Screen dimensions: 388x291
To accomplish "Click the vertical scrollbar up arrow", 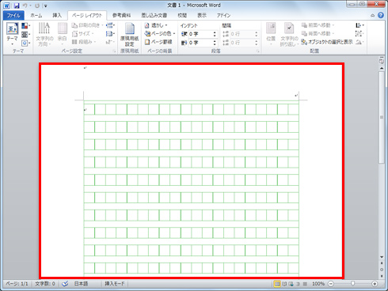I will point(382,68).
